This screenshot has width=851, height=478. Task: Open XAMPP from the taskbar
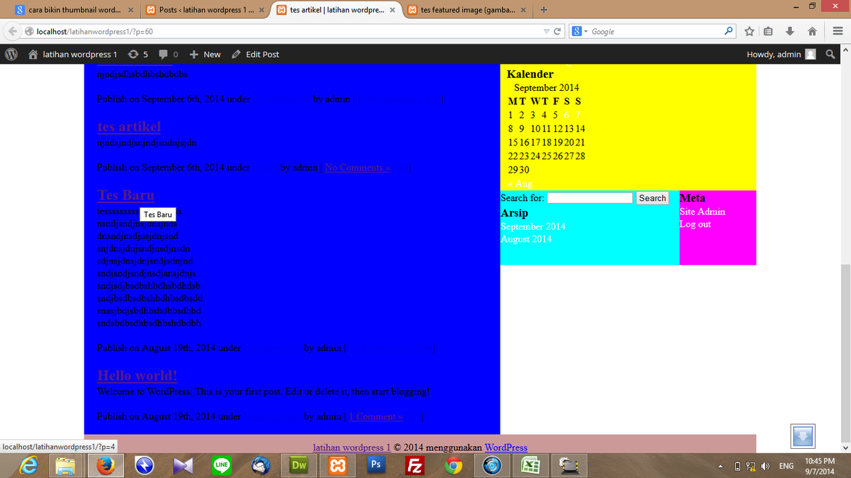coord(338,466)
